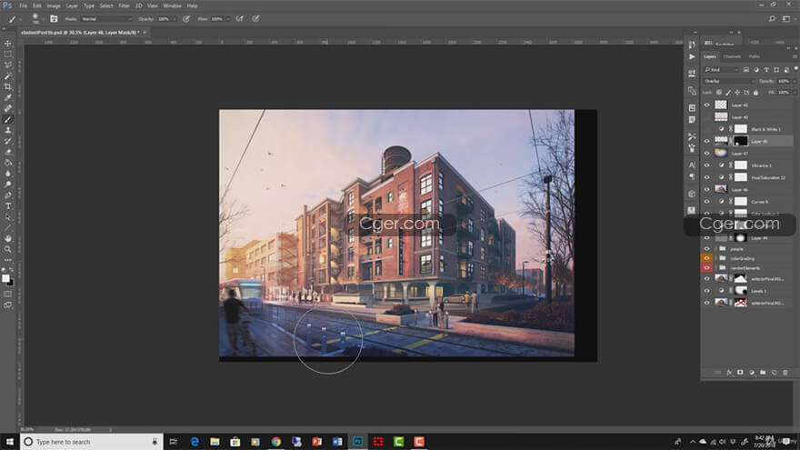
Task: Delete layer with trash icon
Action: click(x=785, y=373)
